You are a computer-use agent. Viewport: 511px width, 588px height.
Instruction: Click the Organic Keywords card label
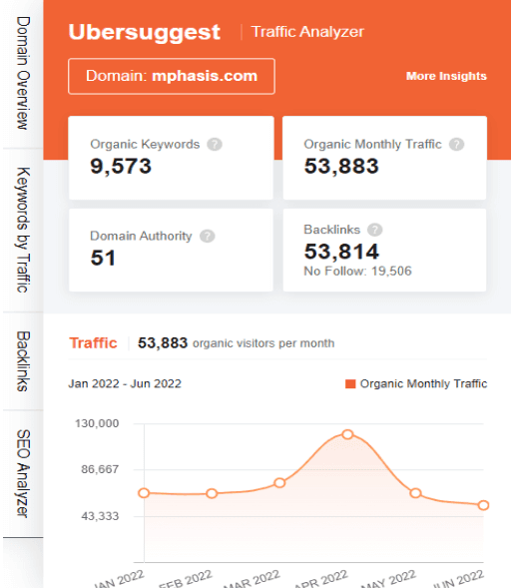tap(145, 145)
